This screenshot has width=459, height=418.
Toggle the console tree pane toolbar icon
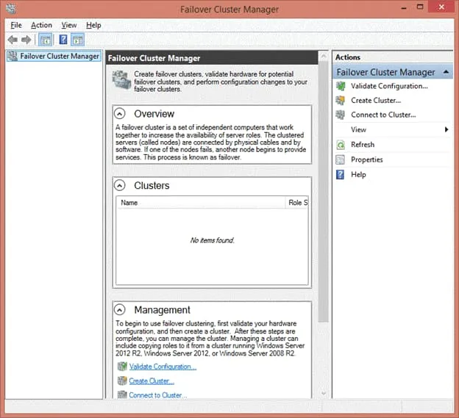coord(45,40)
